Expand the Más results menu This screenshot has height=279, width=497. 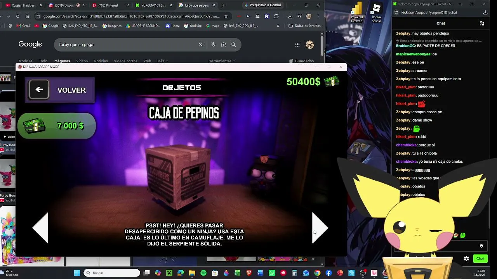click(x=162, y=61)
